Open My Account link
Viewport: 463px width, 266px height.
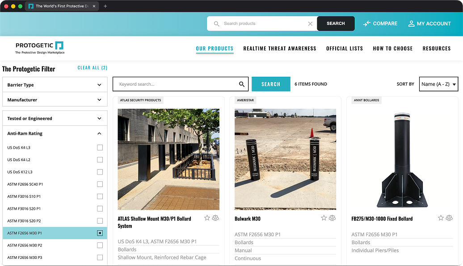click(x=429, y=24)
